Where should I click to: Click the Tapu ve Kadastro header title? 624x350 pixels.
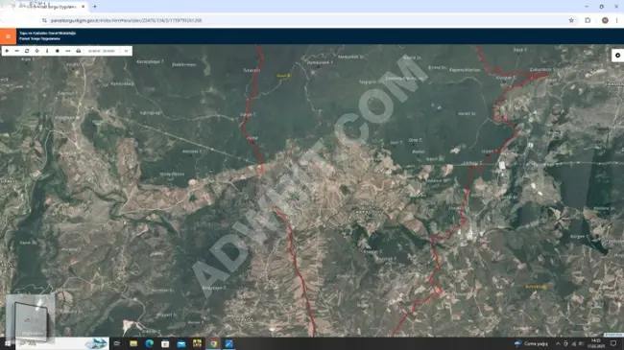(47, 34)
